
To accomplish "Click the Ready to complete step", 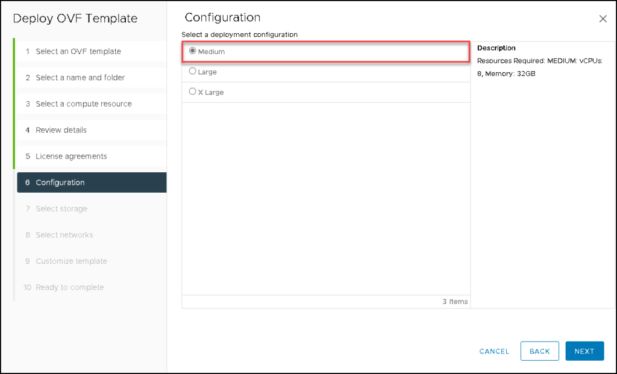I will click(x=67, y=287).
